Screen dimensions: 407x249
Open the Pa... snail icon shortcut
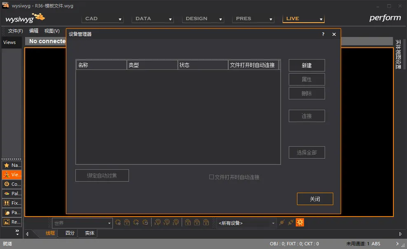pyautogui.click(x=12, y=212)
